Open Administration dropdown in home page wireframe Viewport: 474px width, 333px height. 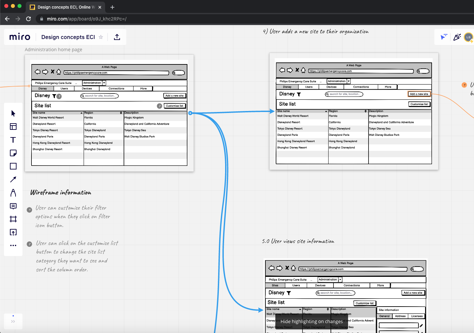click(104, 83)
